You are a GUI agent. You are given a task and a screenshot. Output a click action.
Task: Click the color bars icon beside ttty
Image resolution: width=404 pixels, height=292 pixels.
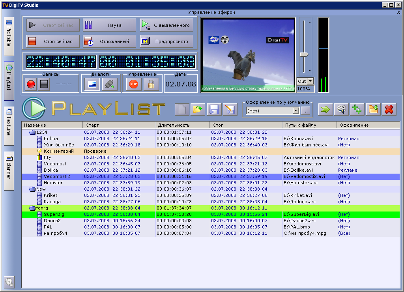point(39,157)
